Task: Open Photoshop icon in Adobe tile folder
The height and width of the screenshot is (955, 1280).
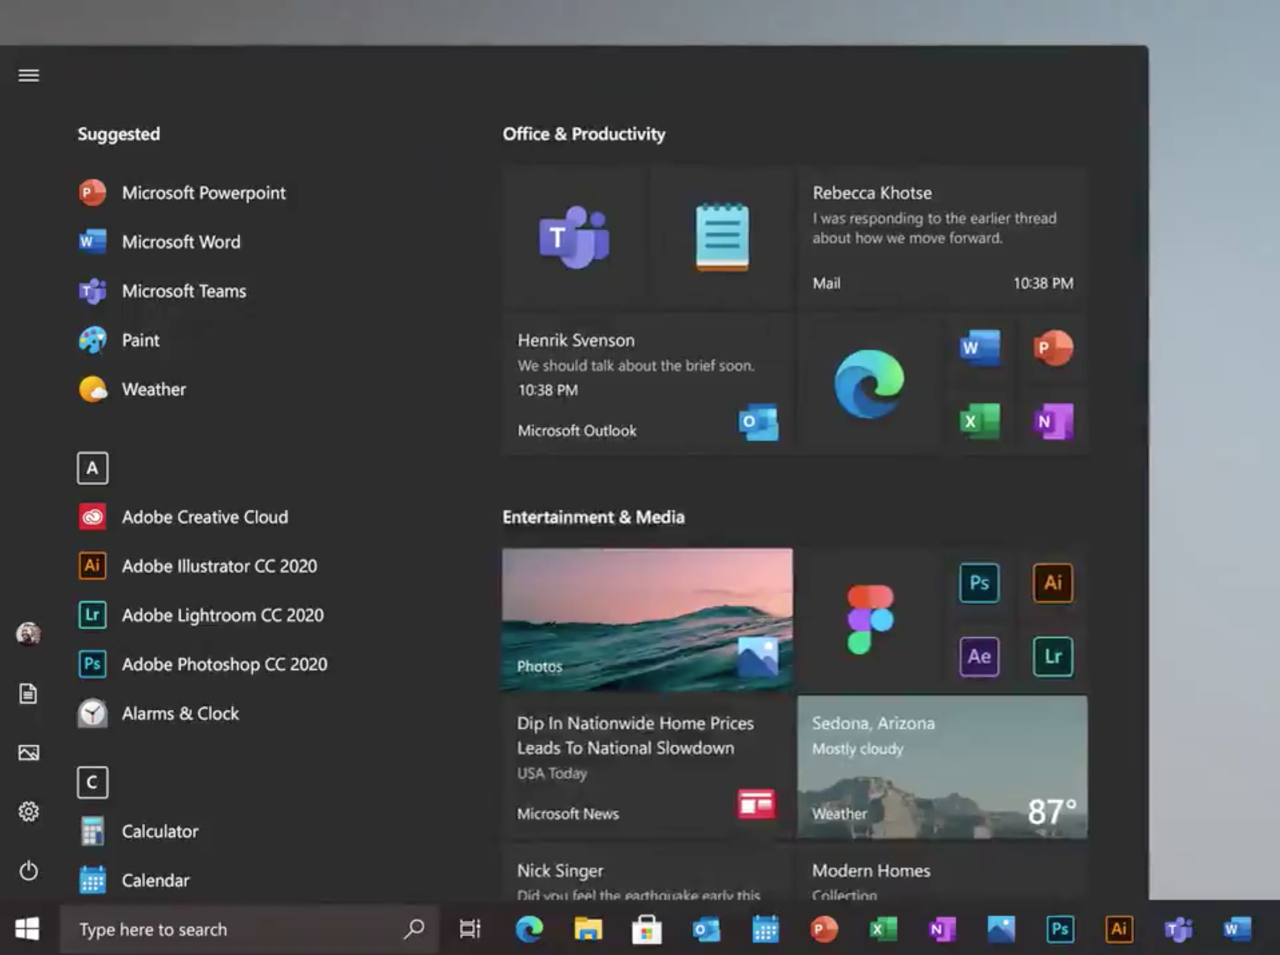Action: tap(979, 583)
